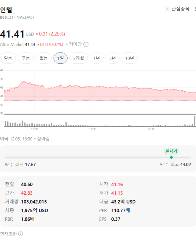Click the 전일 value 40.50

pyautogui.click(x=27, y=184)
